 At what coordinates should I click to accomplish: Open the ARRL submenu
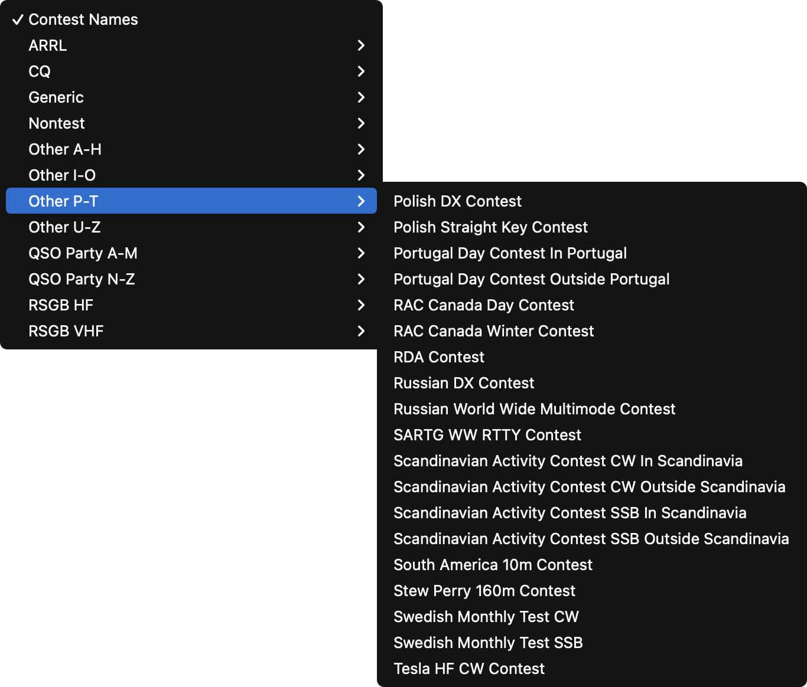191,45
